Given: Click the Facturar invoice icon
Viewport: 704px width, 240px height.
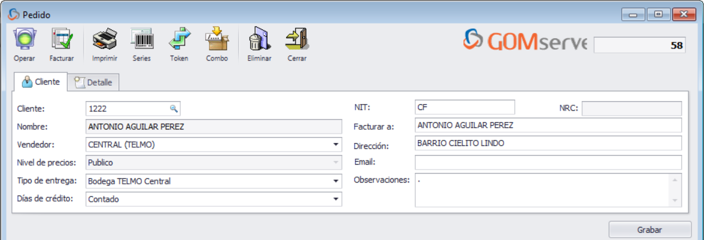Looking at the screenshot, I should [x=62, y=40].
